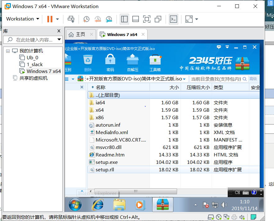Select the Readme.htm file
The image size is (274, 221).
tap(174, 155)
